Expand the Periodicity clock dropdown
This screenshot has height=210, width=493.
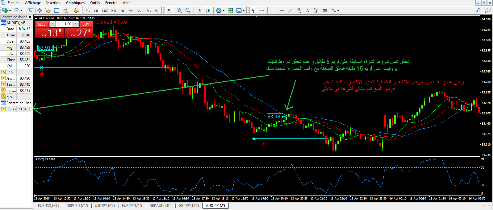[x=224, y=10]
